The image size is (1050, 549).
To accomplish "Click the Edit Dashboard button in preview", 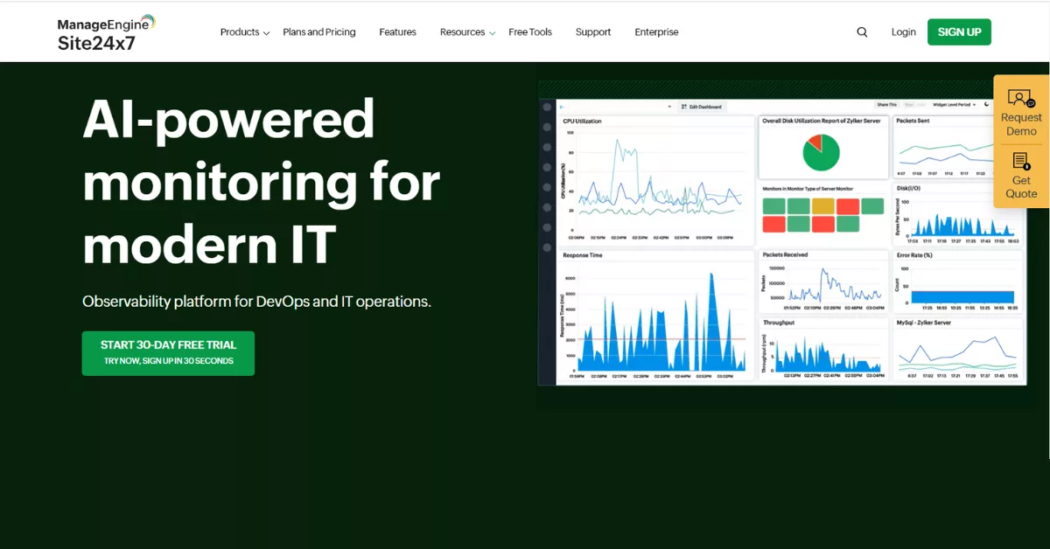I will tap(702, 107).
